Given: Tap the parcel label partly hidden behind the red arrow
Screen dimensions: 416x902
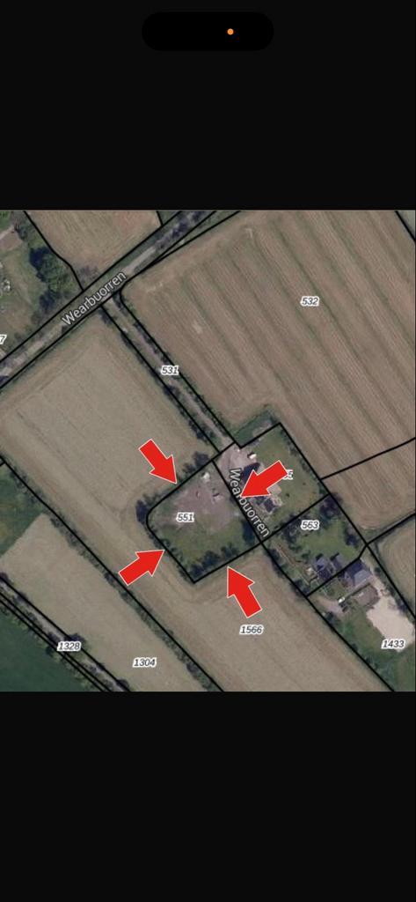Looking at the screenshot, I should 288,475.
